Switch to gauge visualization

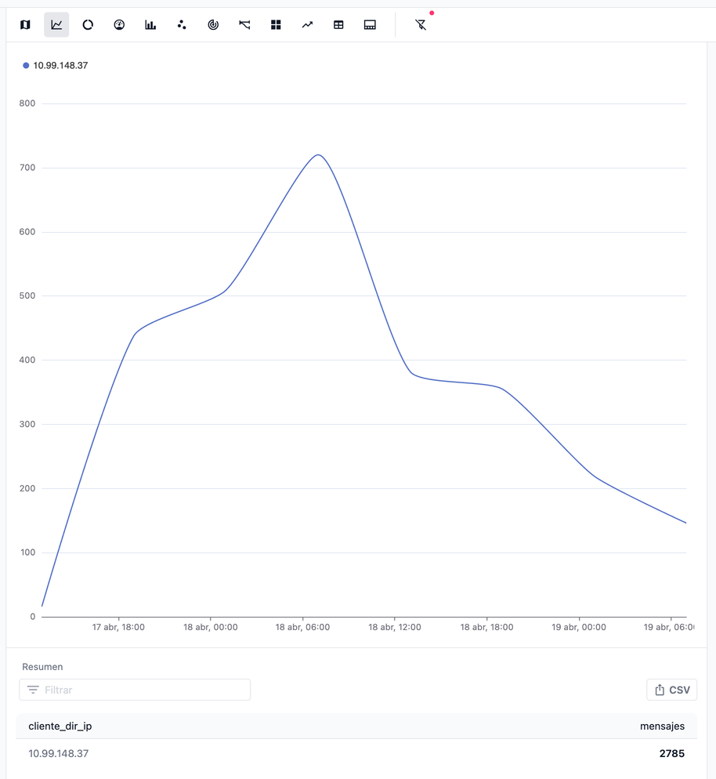click(x=119, y=25)
